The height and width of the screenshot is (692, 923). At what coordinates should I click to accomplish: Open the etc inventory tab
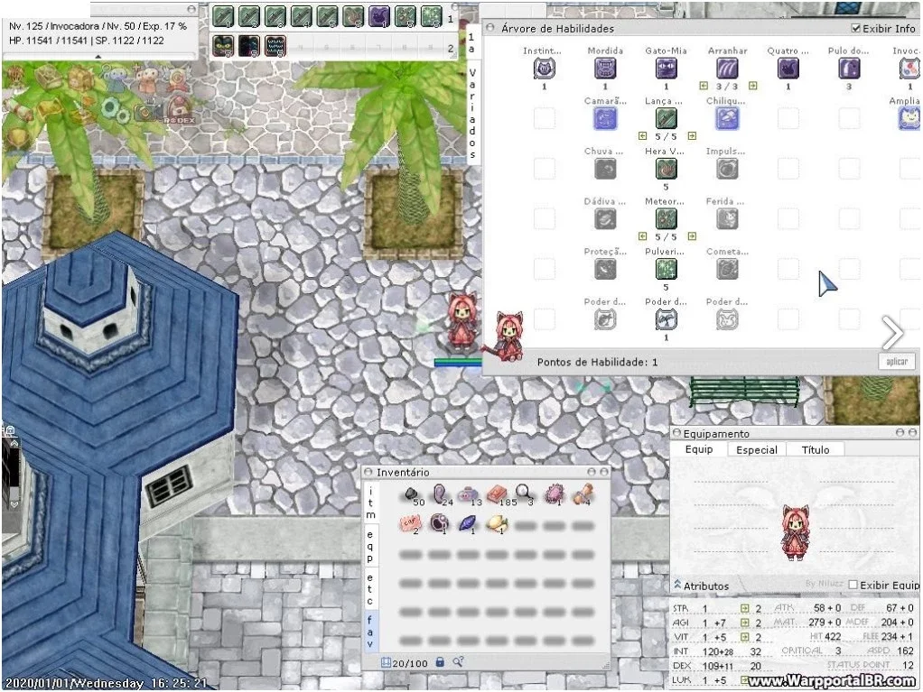pyautogui.click(x=370, y=589)
